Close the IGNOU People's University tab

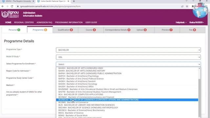(33, 1)
